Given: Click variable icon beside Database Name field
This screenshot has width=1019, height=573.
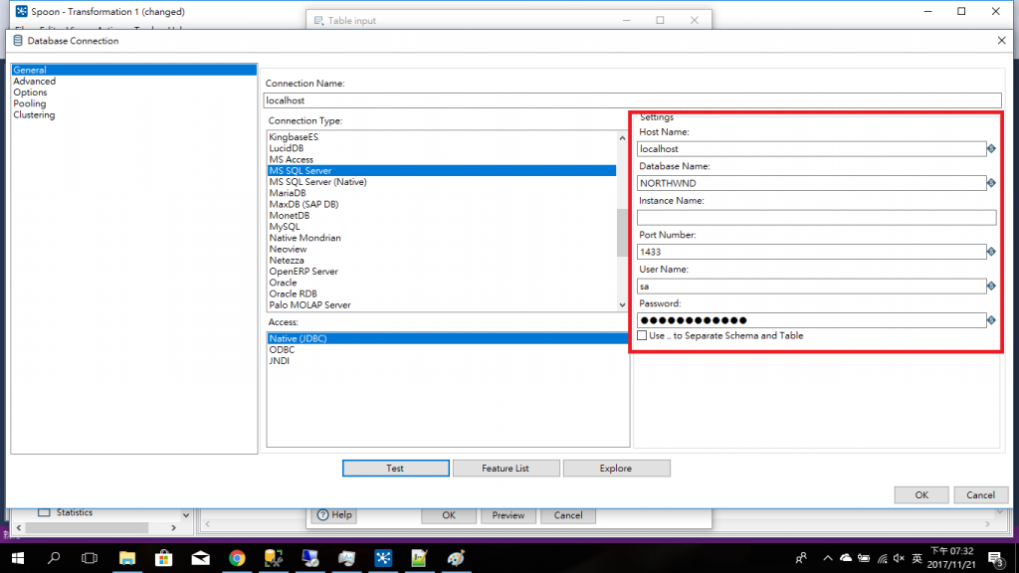Looking at the screenshot, I should coord(991,183).
